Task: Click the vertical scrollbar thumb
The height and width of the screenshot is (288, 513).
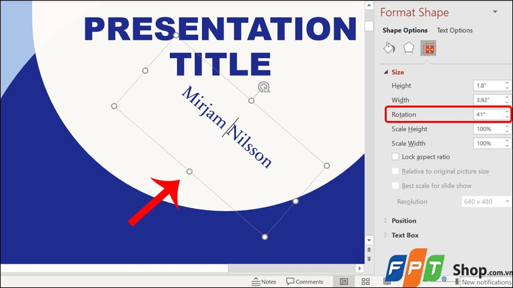Action: click(x=369, y=26)
